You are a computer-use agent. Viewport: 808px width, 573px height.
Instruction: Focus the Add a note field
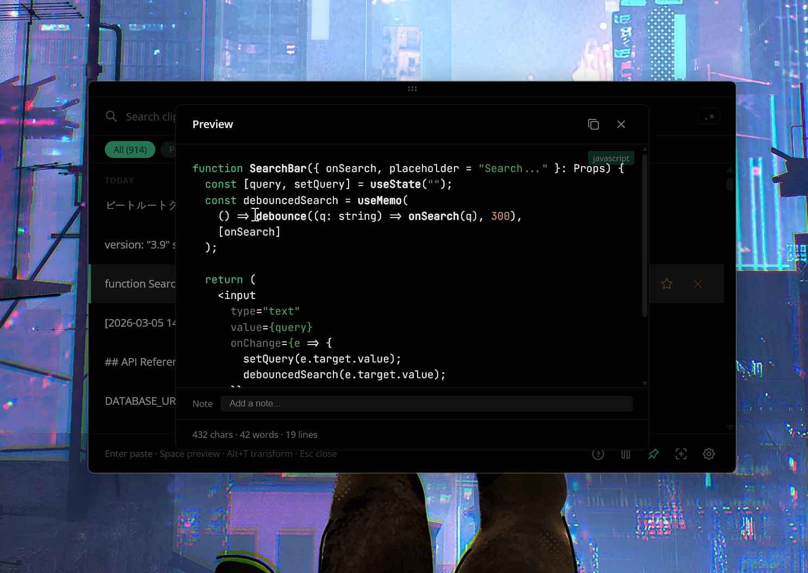427,404
